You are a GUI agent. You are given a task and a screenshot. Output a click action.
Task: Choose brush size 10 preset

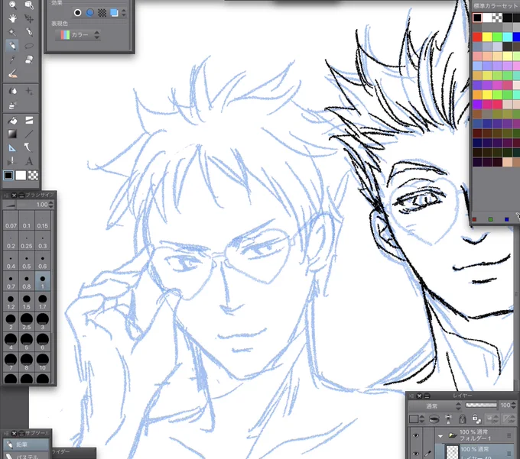[43, 362]
